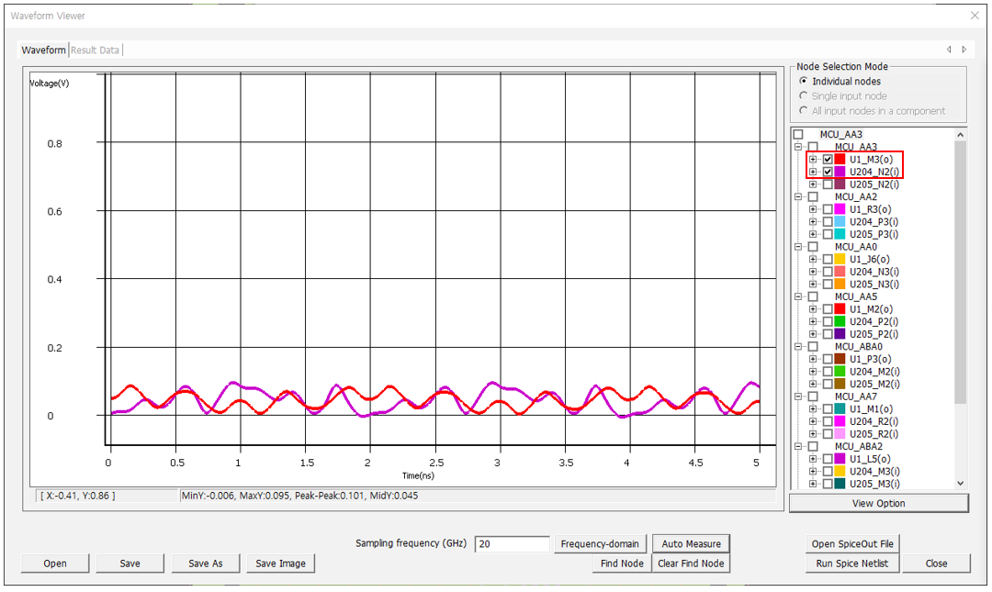Screen dimensions: 992x592
Task: Click the Frequency-domain button
Action: click(x=600, y=544)
